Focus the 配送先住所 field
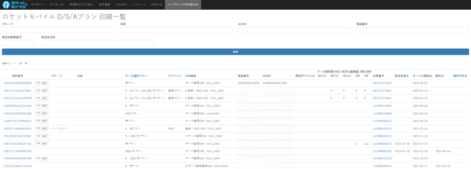This screenshot has height=169, width=471. [98, 43]
